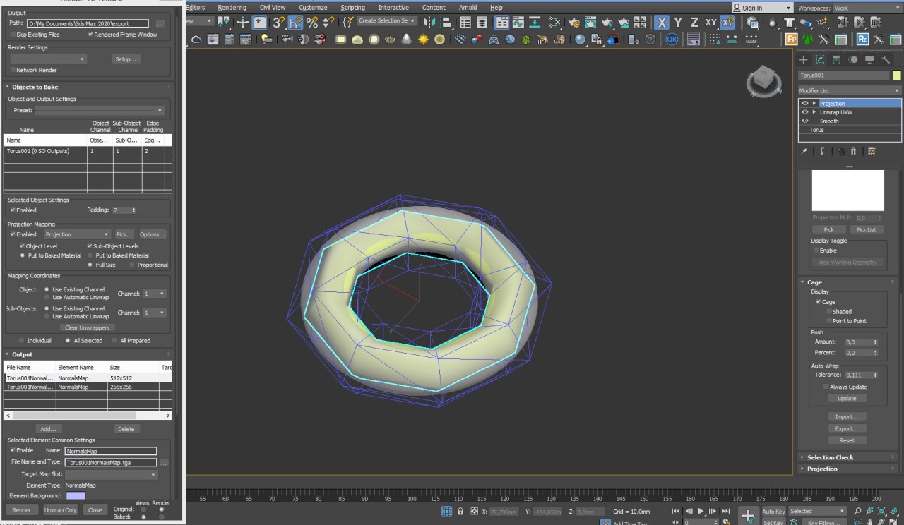Open the Workspaces dropdown
Screen dimensions: 904x525
tap(867, 8)
